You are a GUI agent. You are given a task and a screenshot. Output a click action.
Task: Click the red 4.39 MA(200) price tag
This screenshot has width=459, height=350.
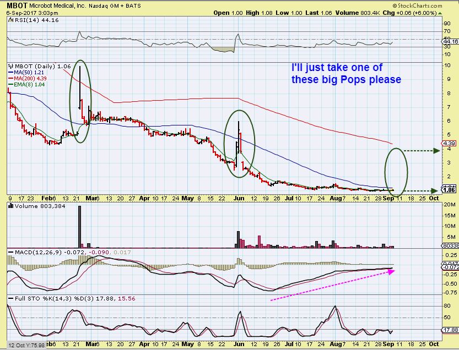click(x=450, y=143)
